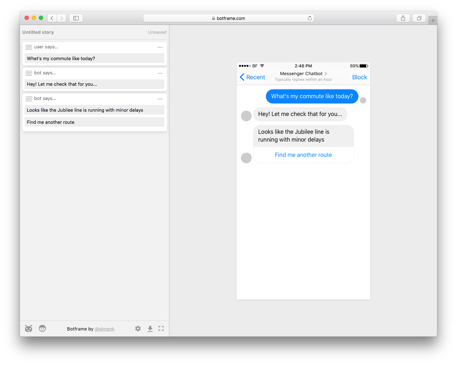This screenshot has height=365, width=457.
Task: Remove the 'user says...' block
Action: pos(160,47)
